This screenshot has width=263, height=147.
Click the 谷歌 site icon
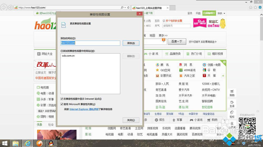[204, 70]
